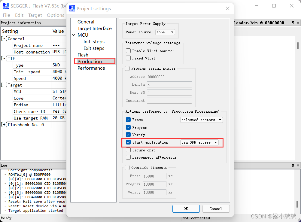Toggle the Verify checkbox
This screenshot has height=222, width=301.
coord(128,135)
